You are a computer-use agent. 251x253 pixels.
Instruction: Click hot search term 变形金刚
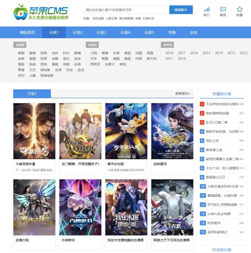(x=97, y=19)
